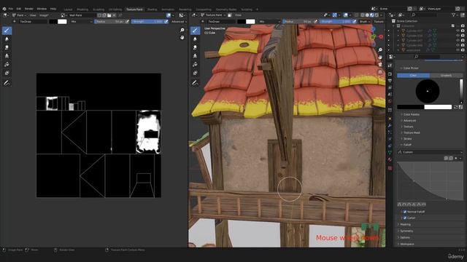Select Smear tool in 3D viewport toolbar
The image size is (467, 262).
pos(195,47)
